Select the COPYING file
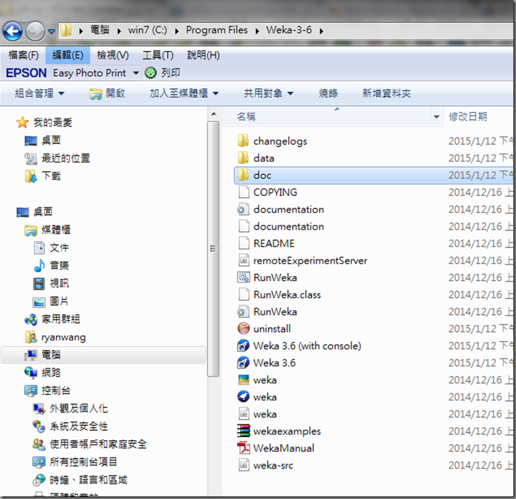 [x=267, y=192]
